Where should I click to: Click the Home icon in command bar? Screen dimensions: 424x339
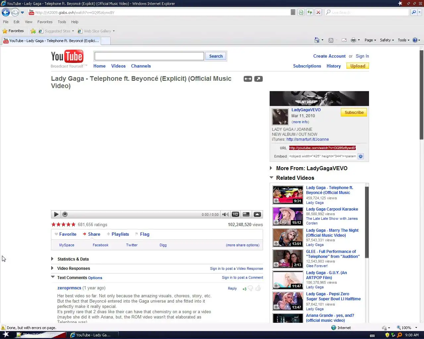317,40
